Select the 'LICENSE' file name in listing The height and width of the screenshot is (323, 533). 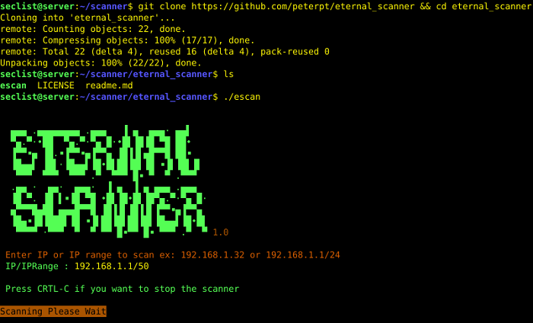[56, 85]
